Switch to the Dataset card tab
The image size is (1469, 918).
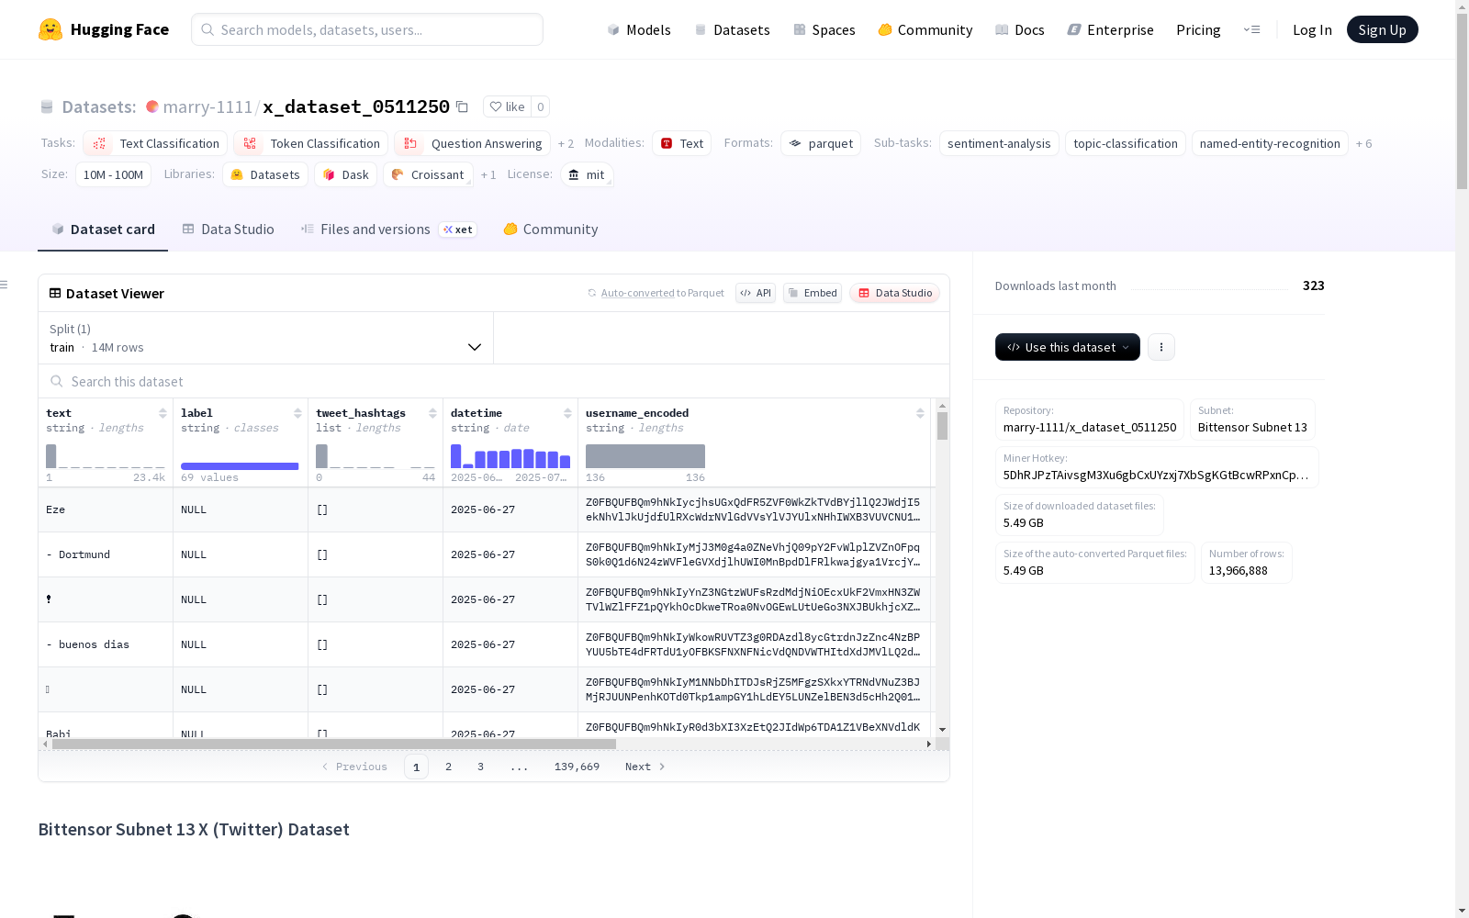(x=103, y=229)
